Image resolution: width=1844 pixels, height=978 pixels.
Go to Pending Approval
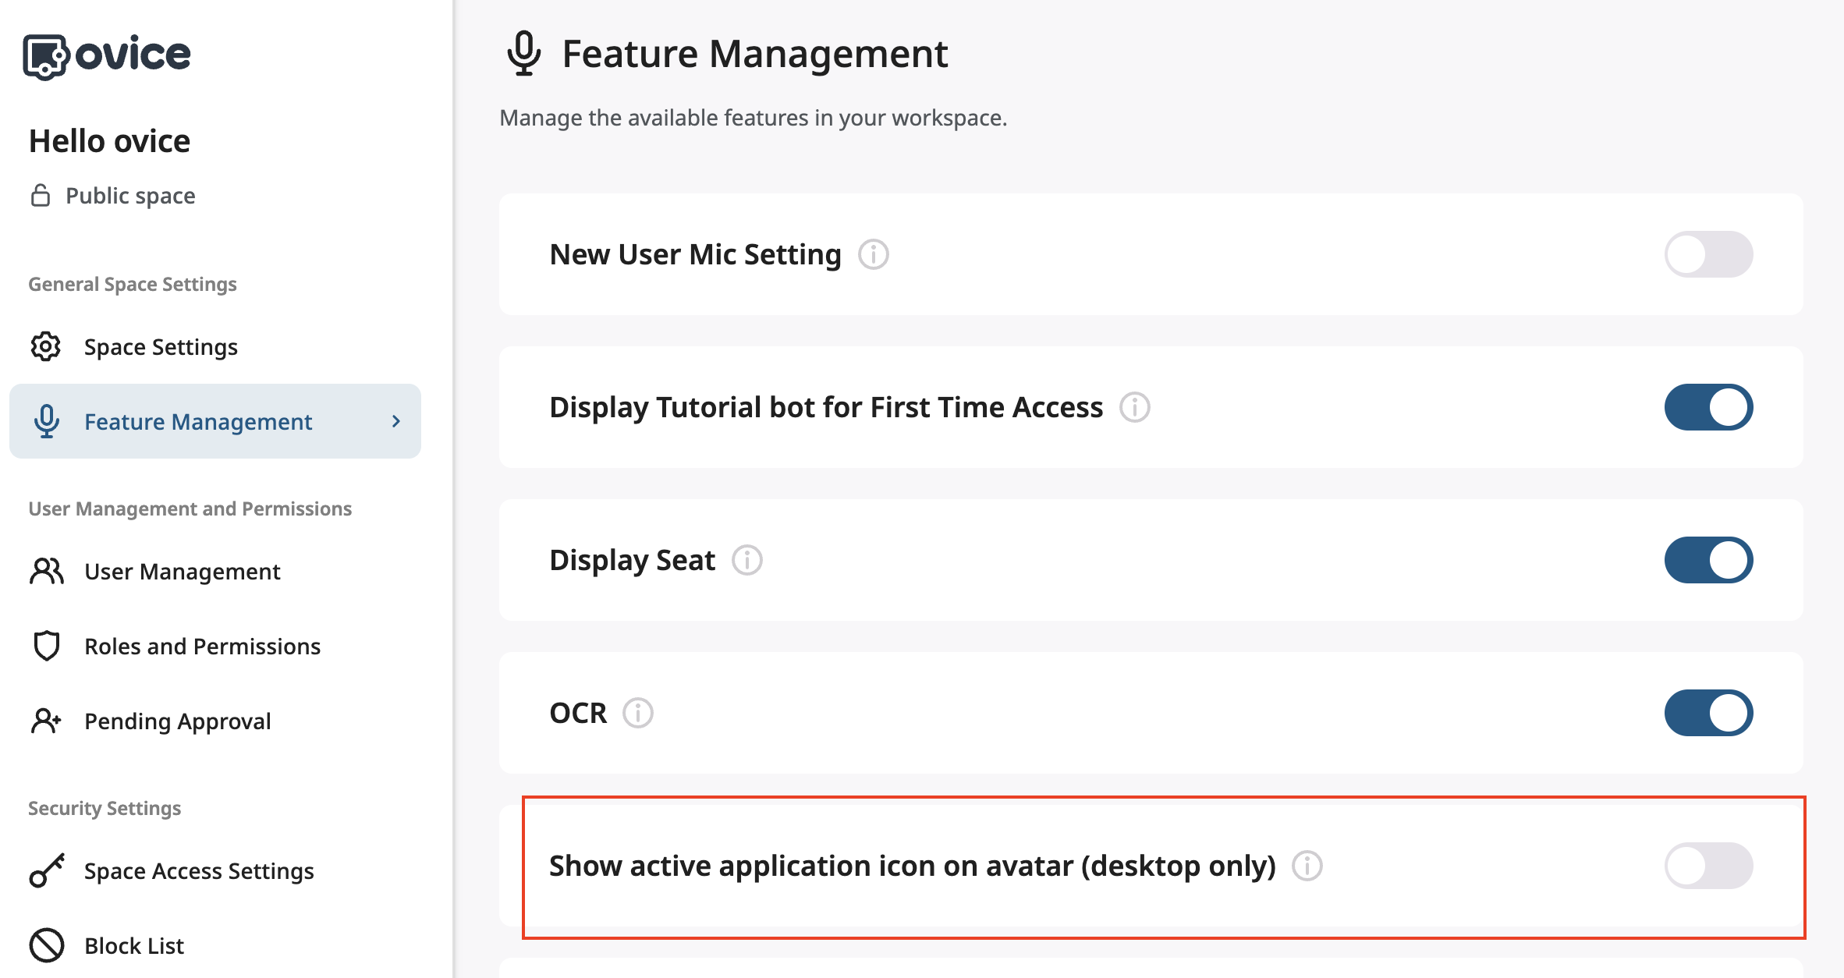(177, 720)
